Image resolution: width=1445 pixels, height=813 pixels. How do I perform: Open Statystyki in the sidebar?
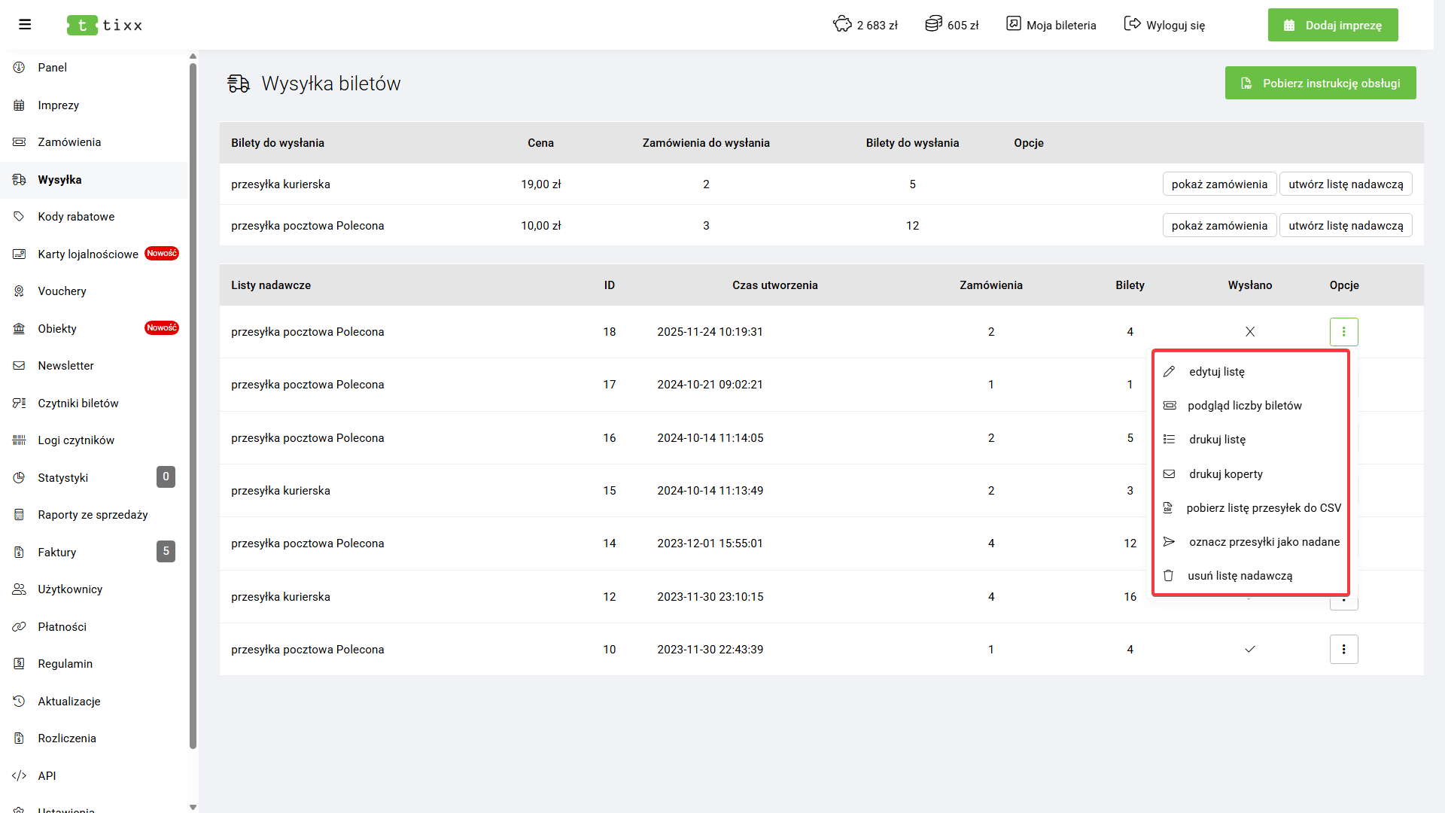tap(63, 477)
